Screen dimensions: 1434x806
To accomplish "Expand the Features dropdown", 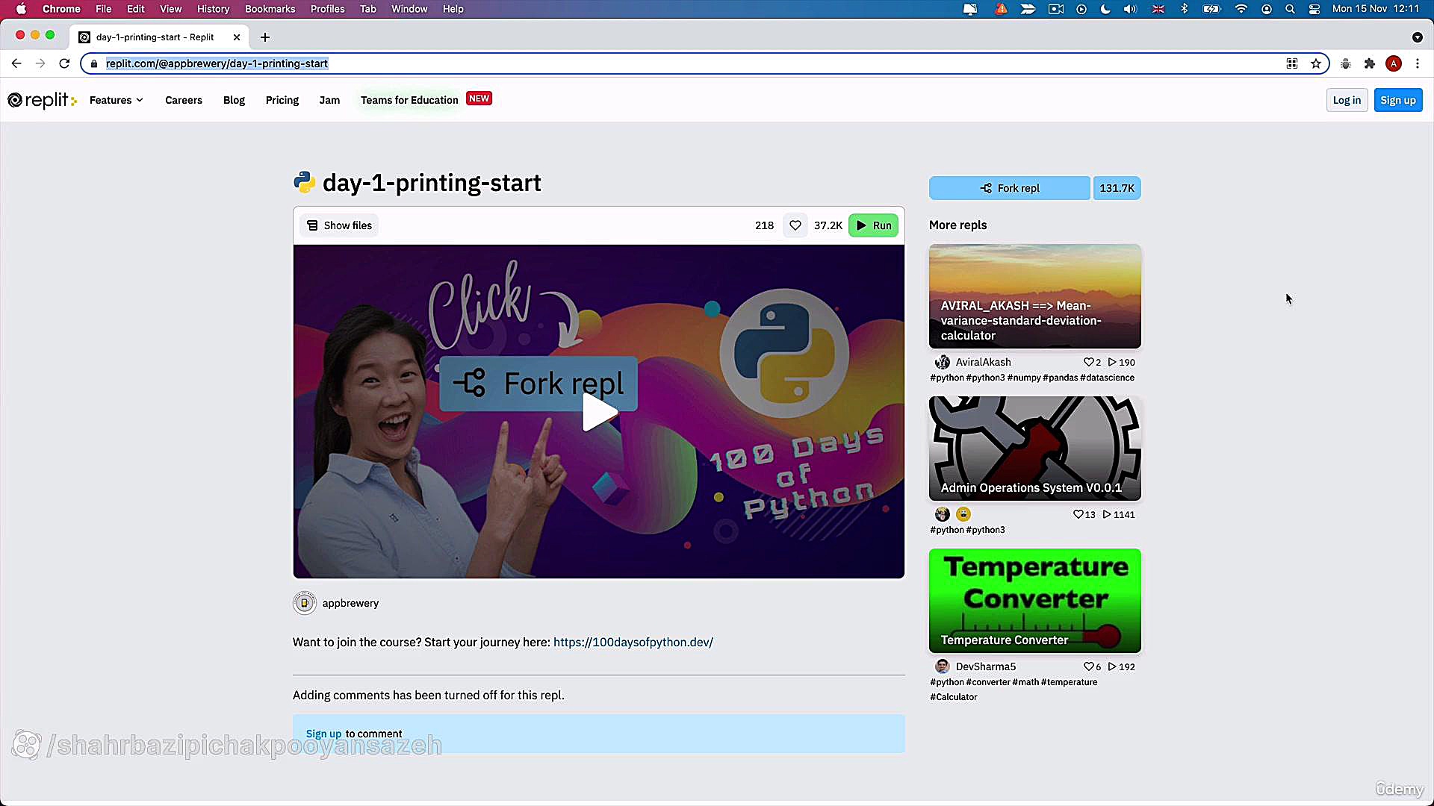I will pyautogui.click(x=117, y=100).
